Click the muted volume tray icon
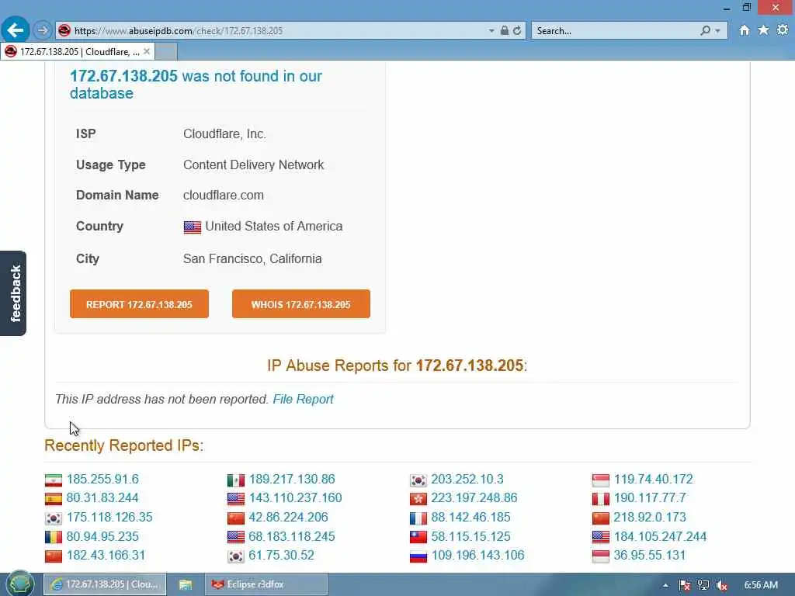This screenshot has height=596, width=795. coord(722,585)
